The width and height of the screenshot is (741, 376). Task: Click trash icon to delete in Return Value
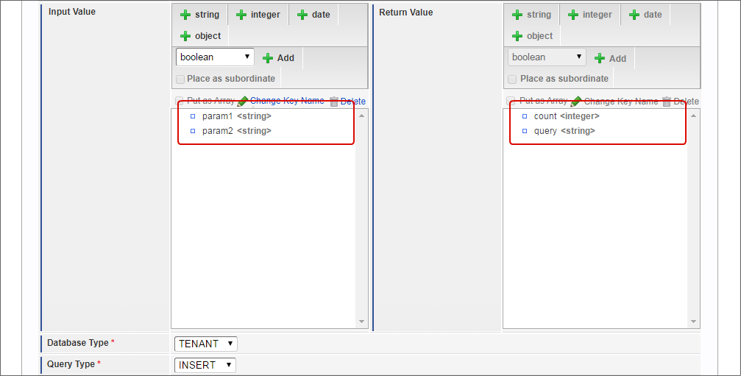coord(667,102)
